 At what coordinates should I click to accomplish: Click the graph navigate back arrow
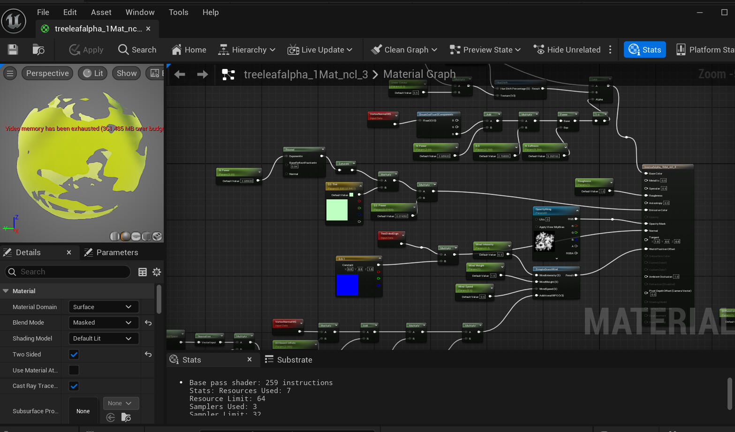[180, 75]
